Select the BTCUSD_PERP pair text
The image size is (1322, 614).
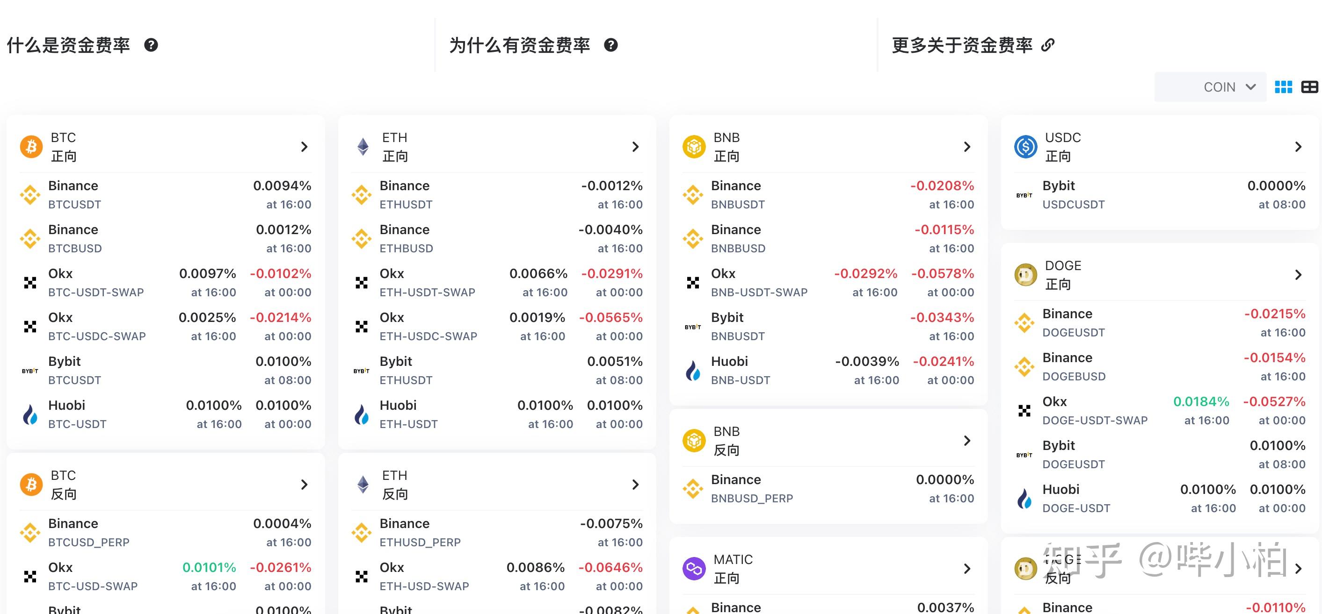pos(89,542)
